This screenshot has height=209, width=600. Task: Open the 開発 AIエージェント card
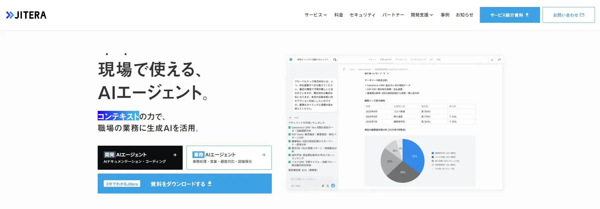pyautogui.click(x=140, y=158)
